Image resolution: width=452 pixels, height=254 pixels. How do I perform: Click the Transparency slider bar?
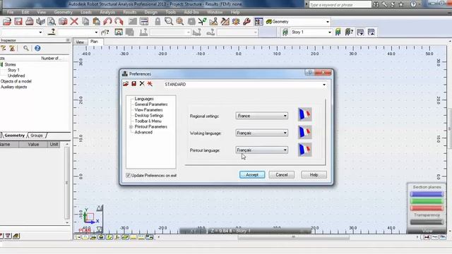427,222
